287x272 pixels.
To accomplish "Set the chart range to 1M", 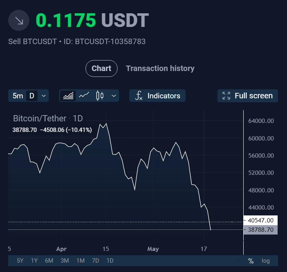I will point(80,261).
